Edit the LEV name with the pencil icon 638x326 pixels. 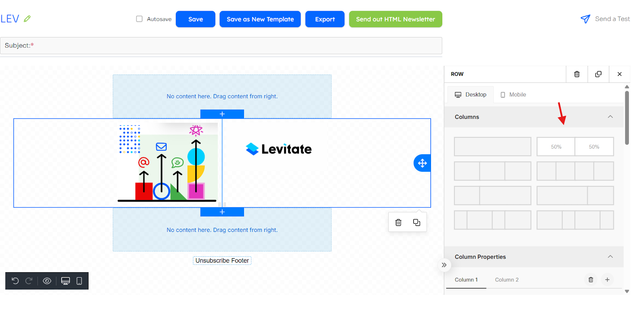click(x=27, y=19)
